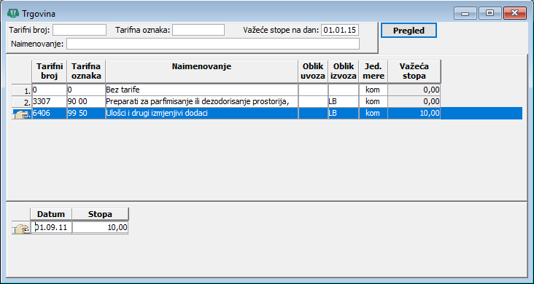The width and height of the screenshot is (534, 284).
Task: Click 'kom' unit cell in Bez tarife row
Action: point(374,90)
